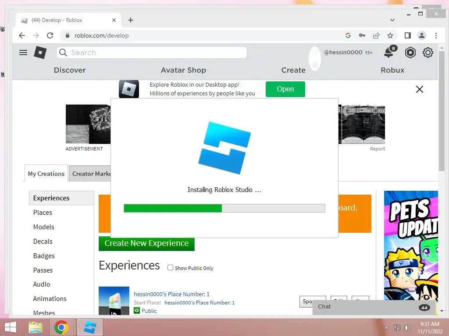Click Report link under advertisement
Viewport: 449px width, 336px height.
(377, 149)
